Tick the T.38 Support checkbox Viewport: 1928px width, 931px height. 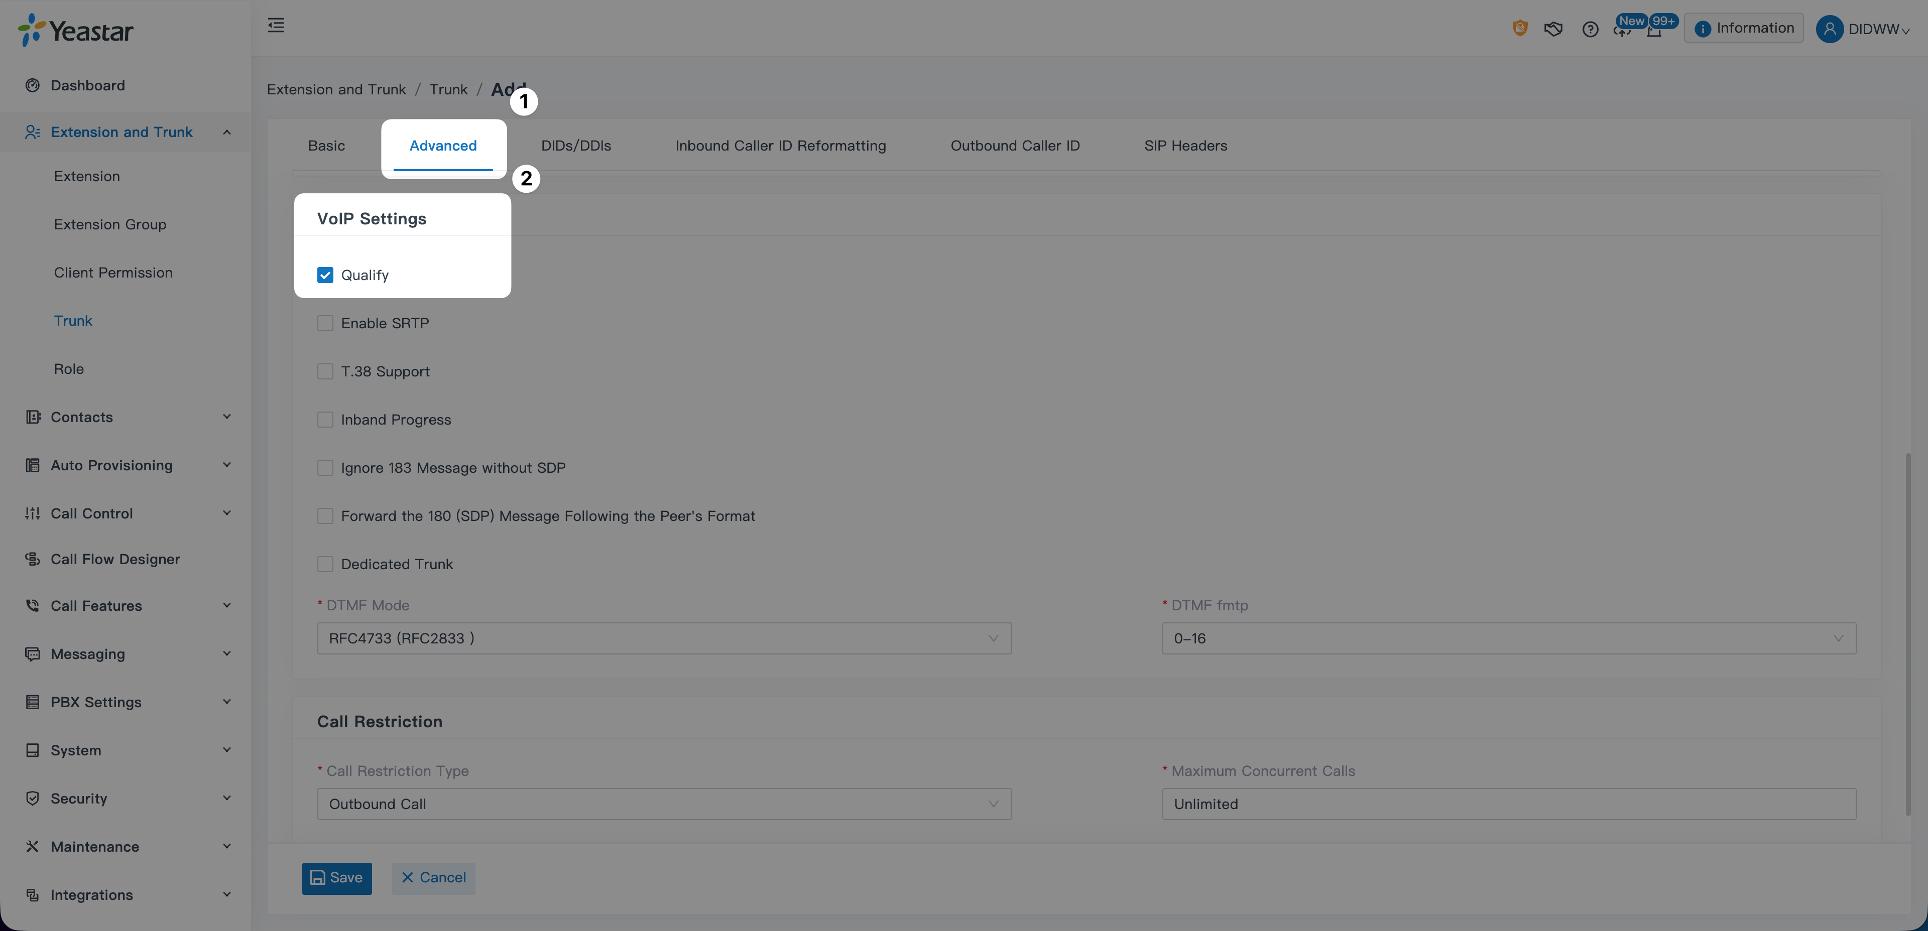point(325,372)
